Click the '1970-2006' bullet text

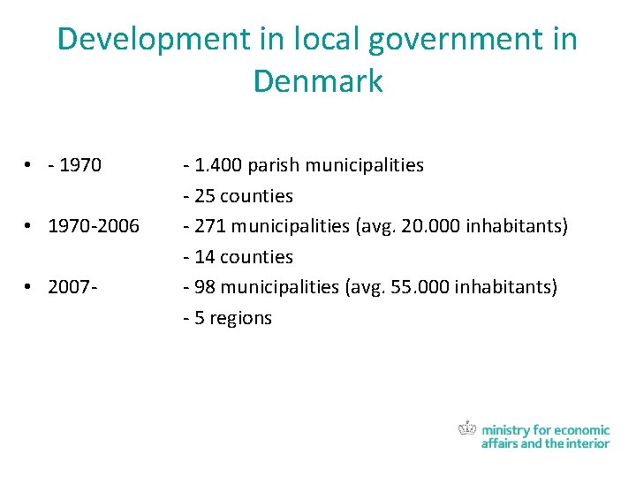(94, 226)
